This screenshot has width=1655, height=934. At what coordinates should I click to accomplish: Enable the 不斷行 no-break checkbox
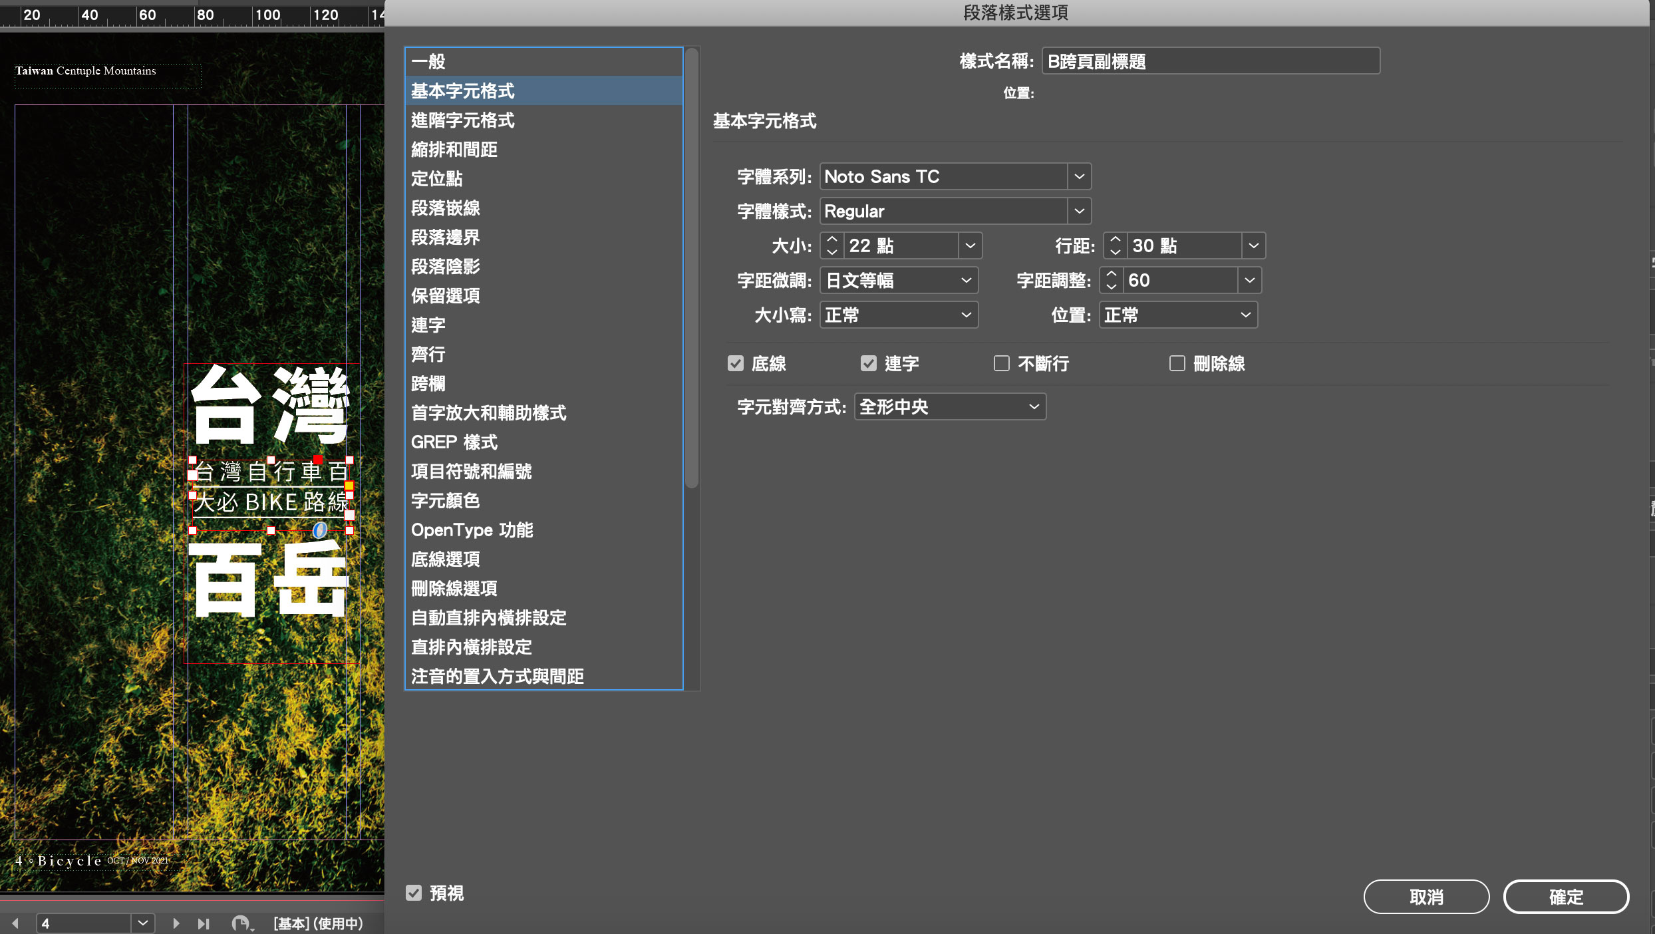[1001, 363]
